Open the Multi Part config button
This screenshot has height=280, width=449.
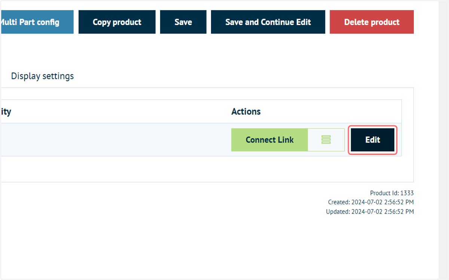pos(37,22)
